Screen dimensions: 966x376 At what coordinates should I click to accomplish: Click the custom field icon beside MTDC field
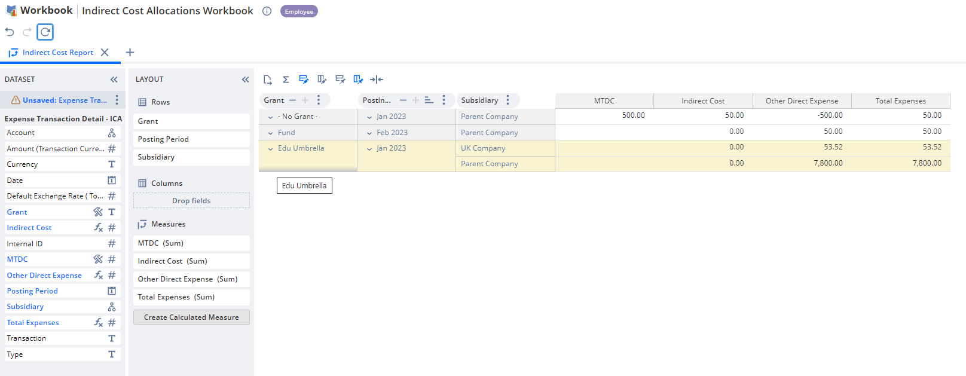tap(98, 259)
